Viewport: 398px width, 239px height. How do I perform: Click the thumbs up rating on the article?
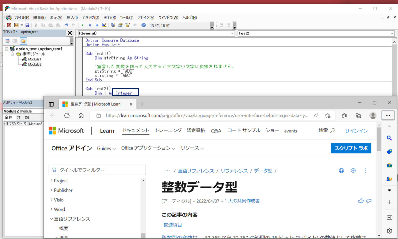(361, 201)
